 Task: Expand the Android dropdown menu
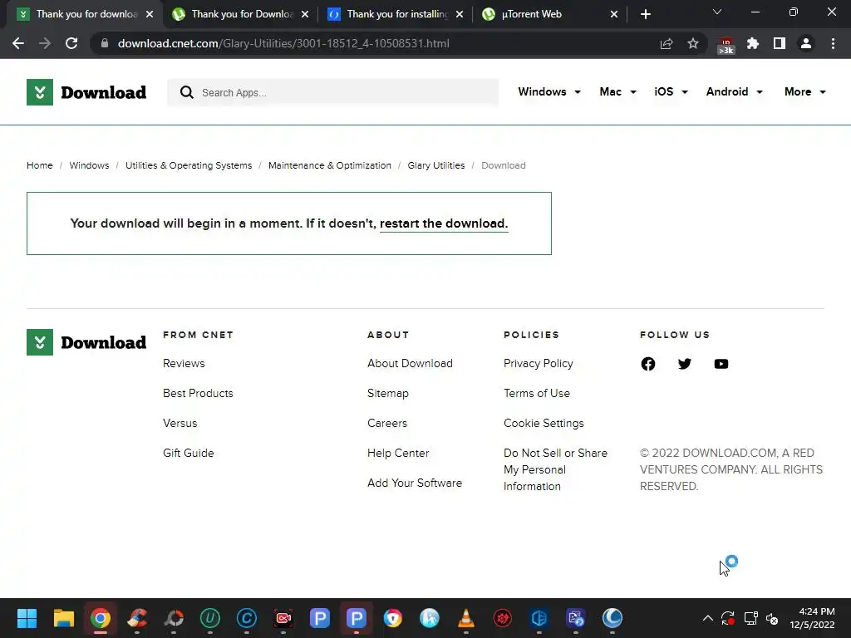[x=735, y=91]
